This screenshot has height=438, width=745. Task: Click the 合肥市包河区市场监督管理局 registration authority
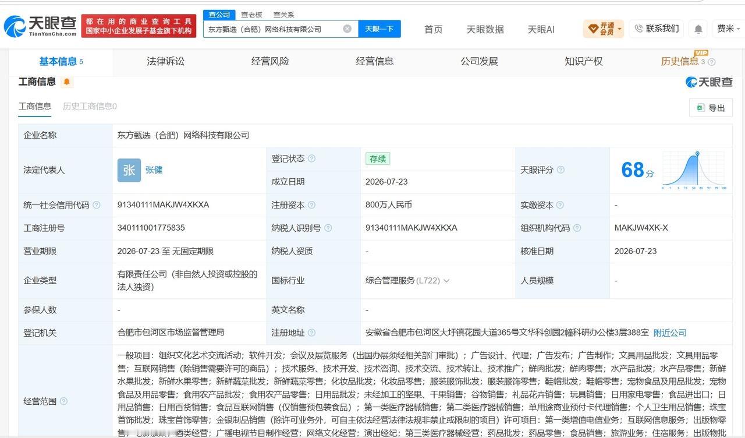(x=171, y=333)
